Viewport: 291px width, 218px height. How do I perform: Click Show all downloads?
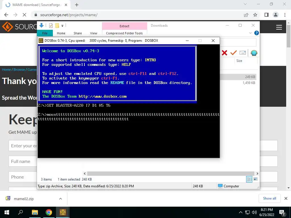(269, 198)
